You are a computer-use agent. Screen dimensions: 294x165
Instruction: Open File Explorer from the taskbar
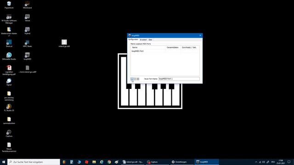coord(94,162)
